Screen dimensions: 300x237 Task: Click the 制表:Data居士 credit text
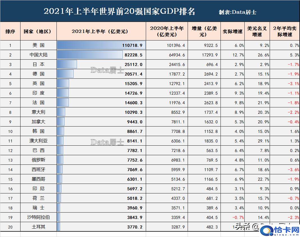click(x=237, y=12)
